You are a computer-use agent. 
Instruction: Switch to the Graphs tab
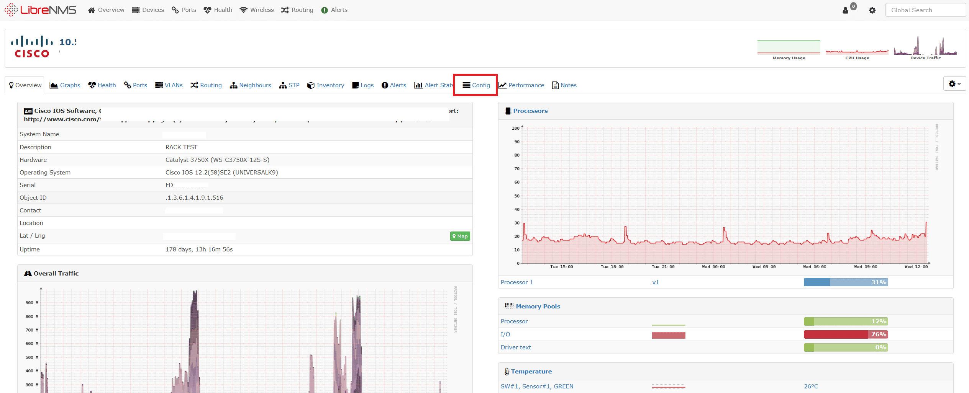coord(65,85)
